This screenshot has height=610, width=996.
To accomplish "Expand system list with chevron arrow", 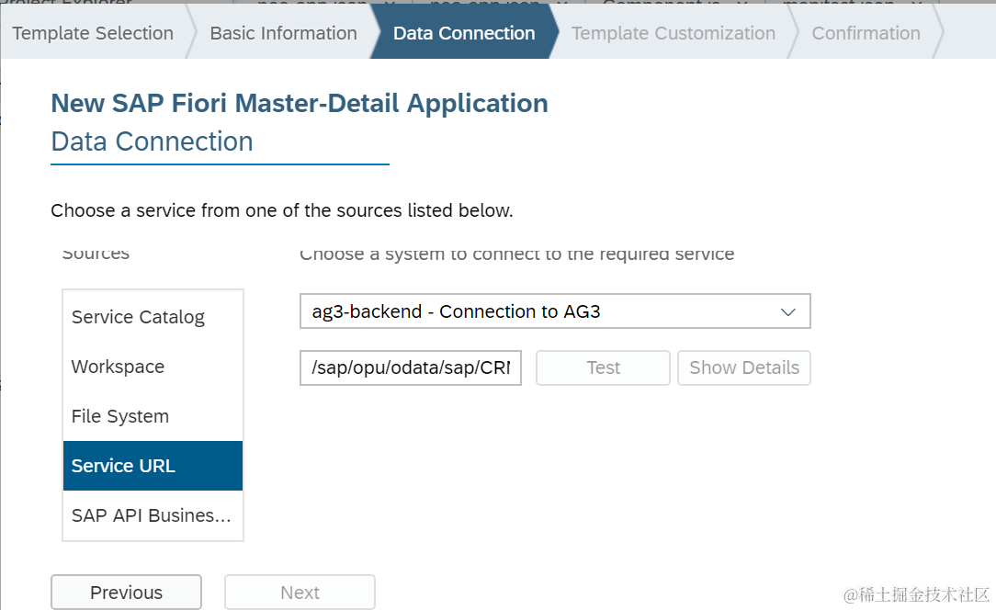I will tap(787, 312).
